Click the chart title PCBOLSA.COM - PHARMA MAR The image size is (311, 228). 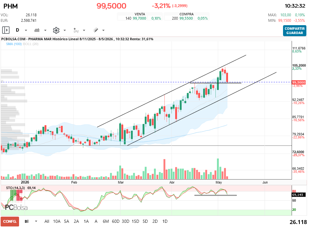[26, 39]
